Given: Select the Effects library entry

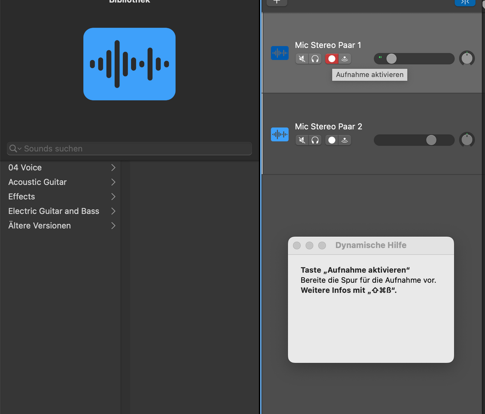Looking at the screenshot, I should 60,197.
